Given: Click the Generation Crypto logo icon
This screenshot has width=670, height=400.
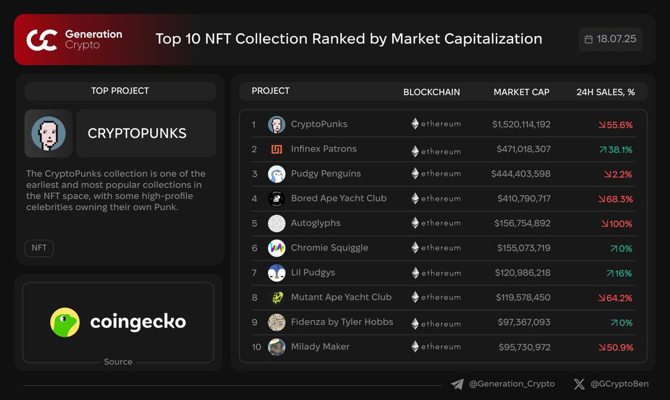Looking at the screenshot, I should [x=42, y=40].
